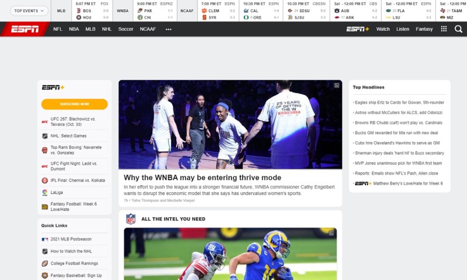
Task: Read Astros without McCullers for ALCS headline
Action: pos(399,112)
